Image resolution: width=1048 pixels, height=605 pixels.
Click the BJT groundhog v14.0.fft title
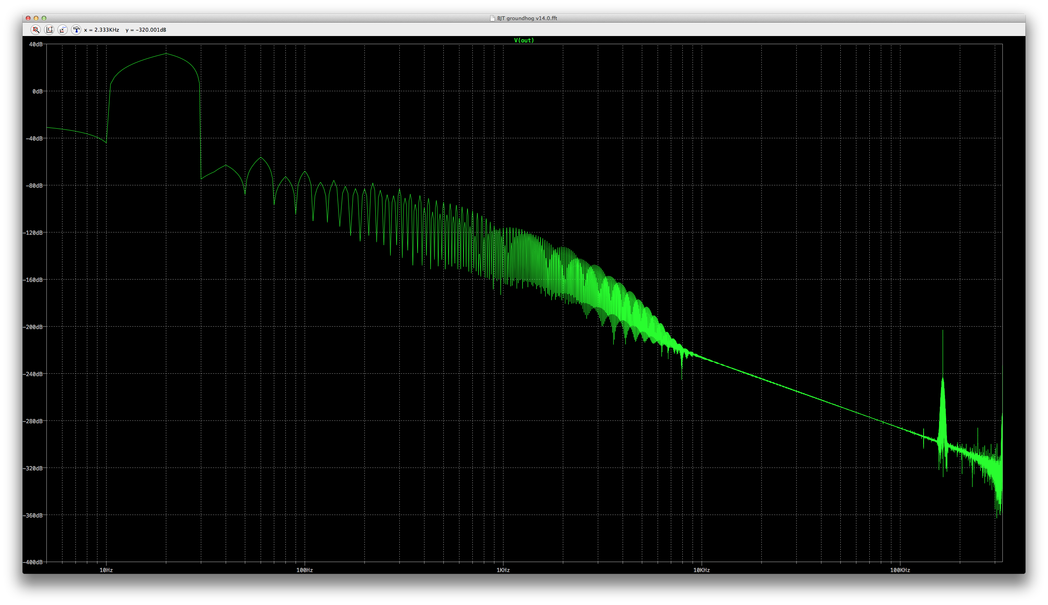(527, 18)
